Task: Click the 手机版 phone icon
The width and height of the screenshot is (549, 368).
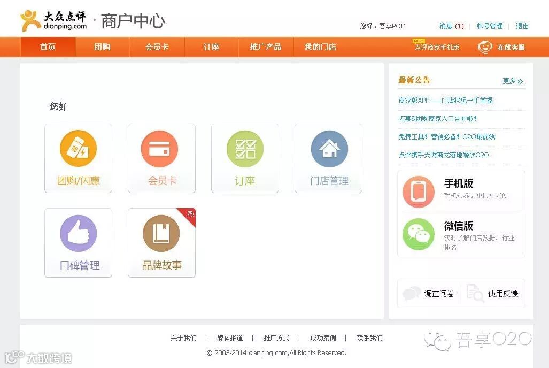Action: click(419, 191)
